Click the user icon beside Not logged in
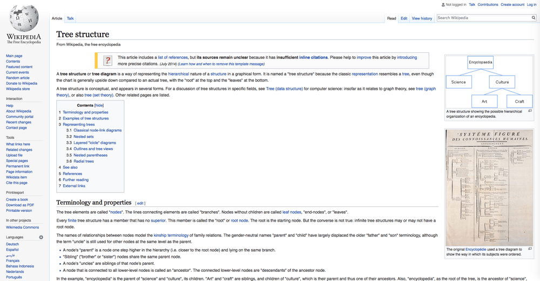Image resolution: width=540 pixels, height=281 pixels. click(443, 4)
